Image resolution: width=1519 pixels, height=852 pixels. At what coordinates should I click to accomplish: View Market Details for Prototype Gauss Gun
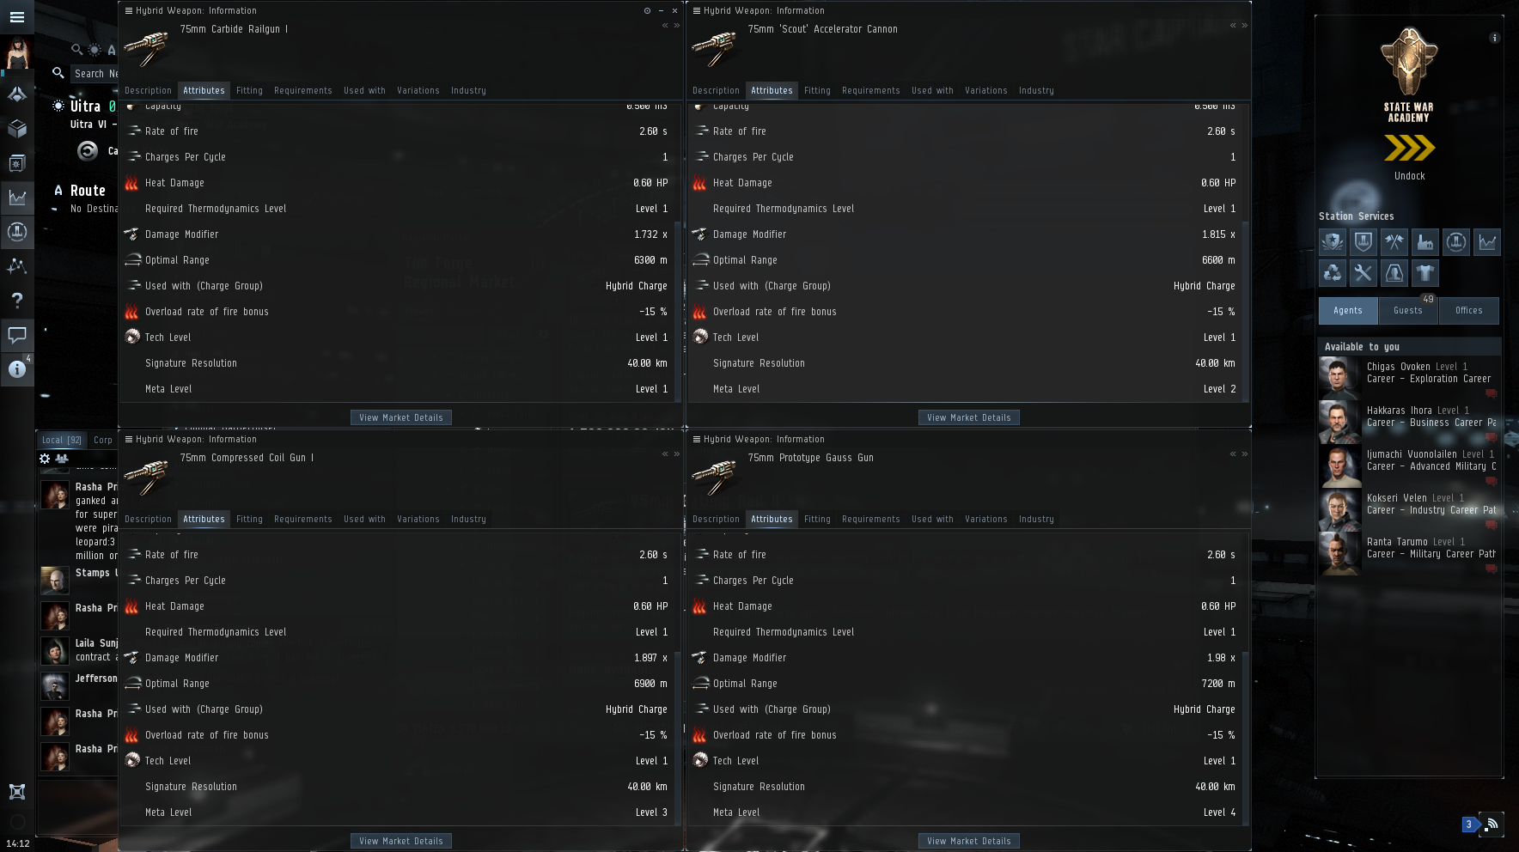[x=969, y=841]
